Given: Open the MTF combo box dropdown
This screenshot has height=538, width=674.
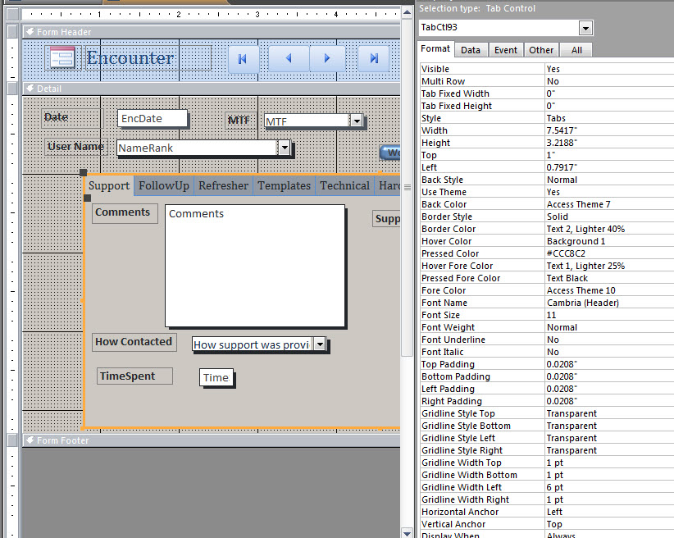Looking at the screenshot, I should coord(357,121).
